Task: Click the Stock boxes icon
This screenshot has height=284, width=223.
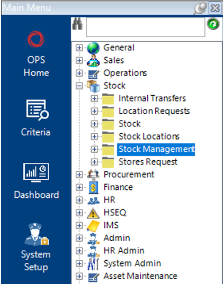Action: 93,86
